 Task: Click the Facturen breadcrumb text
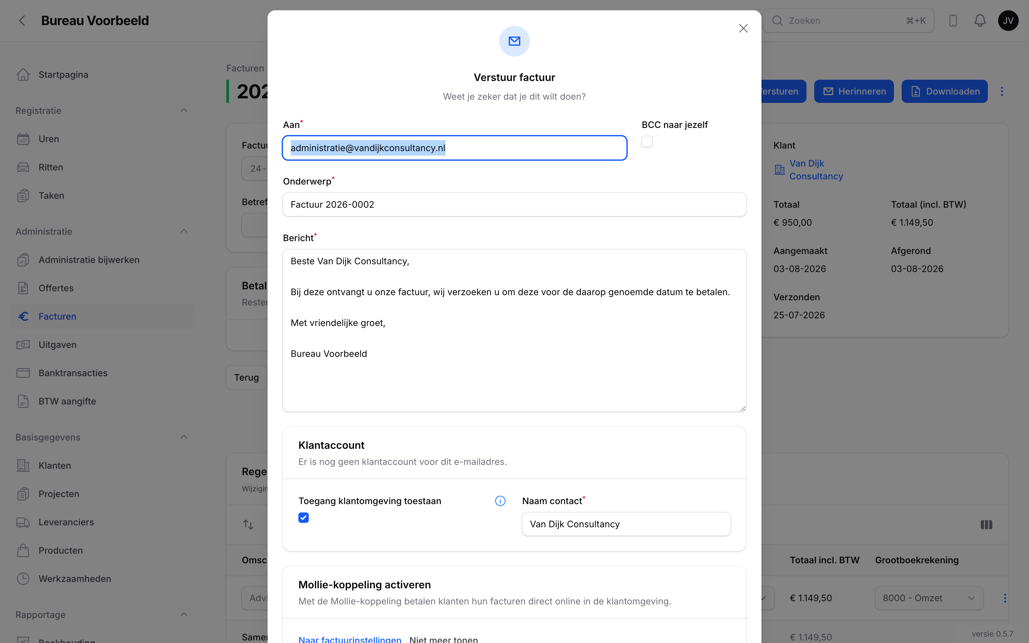coord(245,68)
